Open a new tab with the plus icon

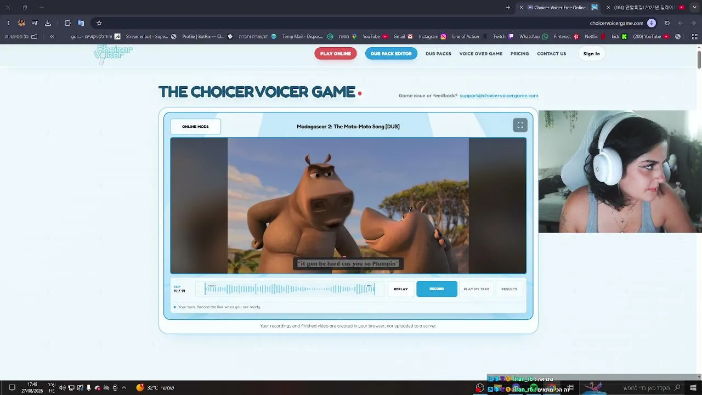[x=508, y=8]
